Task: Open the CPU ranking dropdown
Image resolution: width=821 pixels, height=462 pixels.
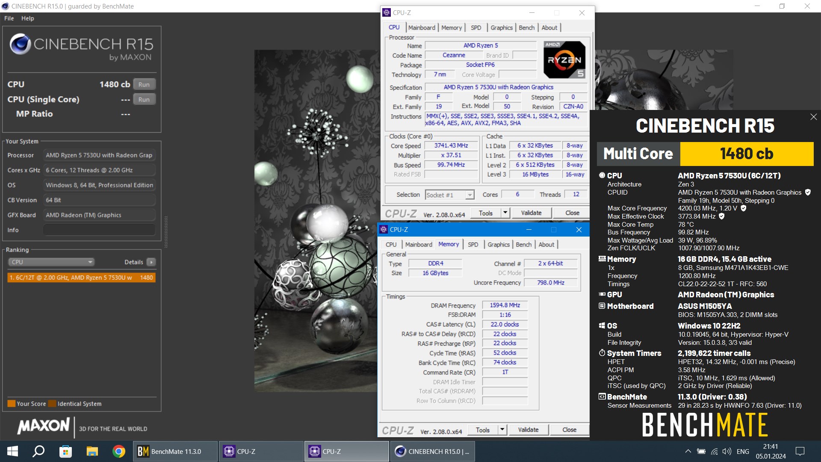Action: click(x=51, y=262)
